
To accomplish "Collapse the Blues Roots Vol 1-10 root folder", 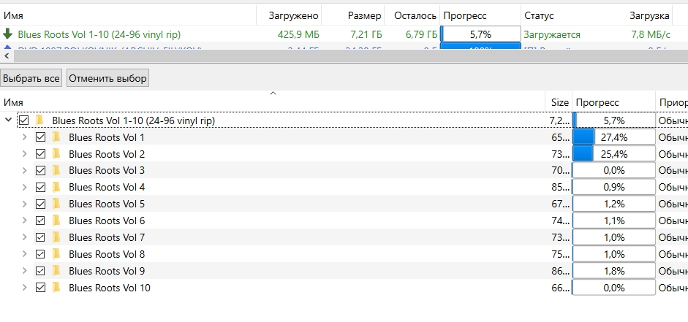I will pos(8,120).
